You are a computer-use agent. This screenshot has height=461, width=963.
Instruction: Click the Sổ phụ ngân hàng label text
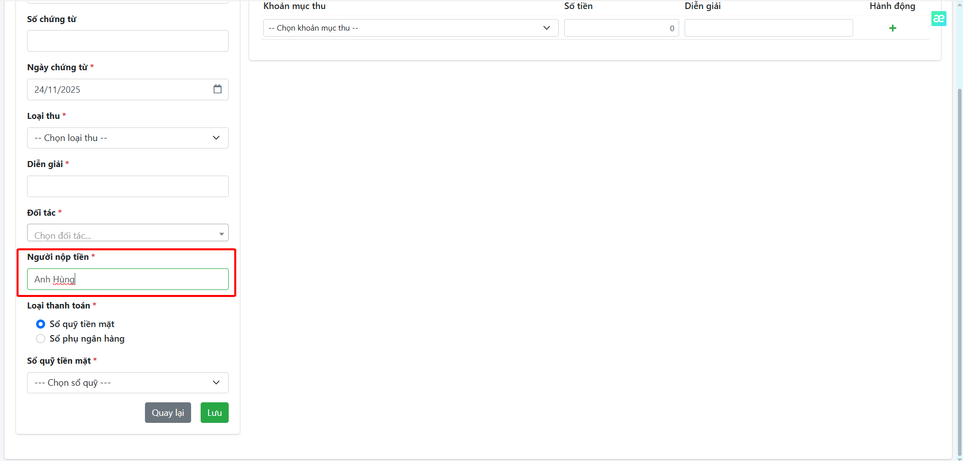coord(87,339)
